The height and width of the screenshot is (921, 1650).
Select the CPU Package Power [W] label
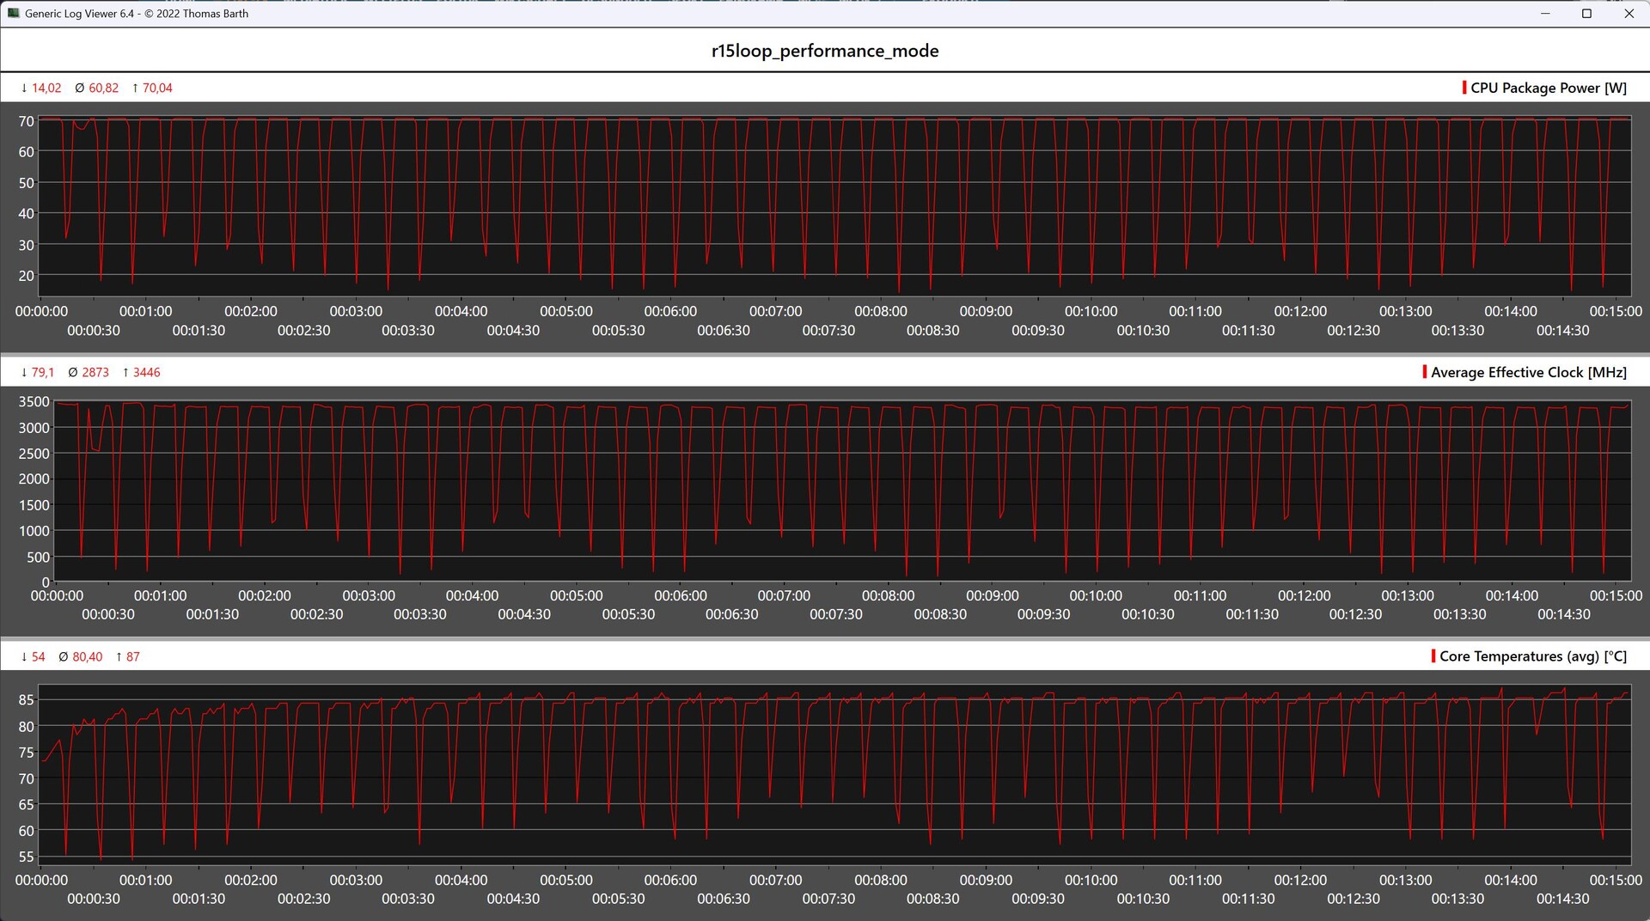tap(1548, 88)
